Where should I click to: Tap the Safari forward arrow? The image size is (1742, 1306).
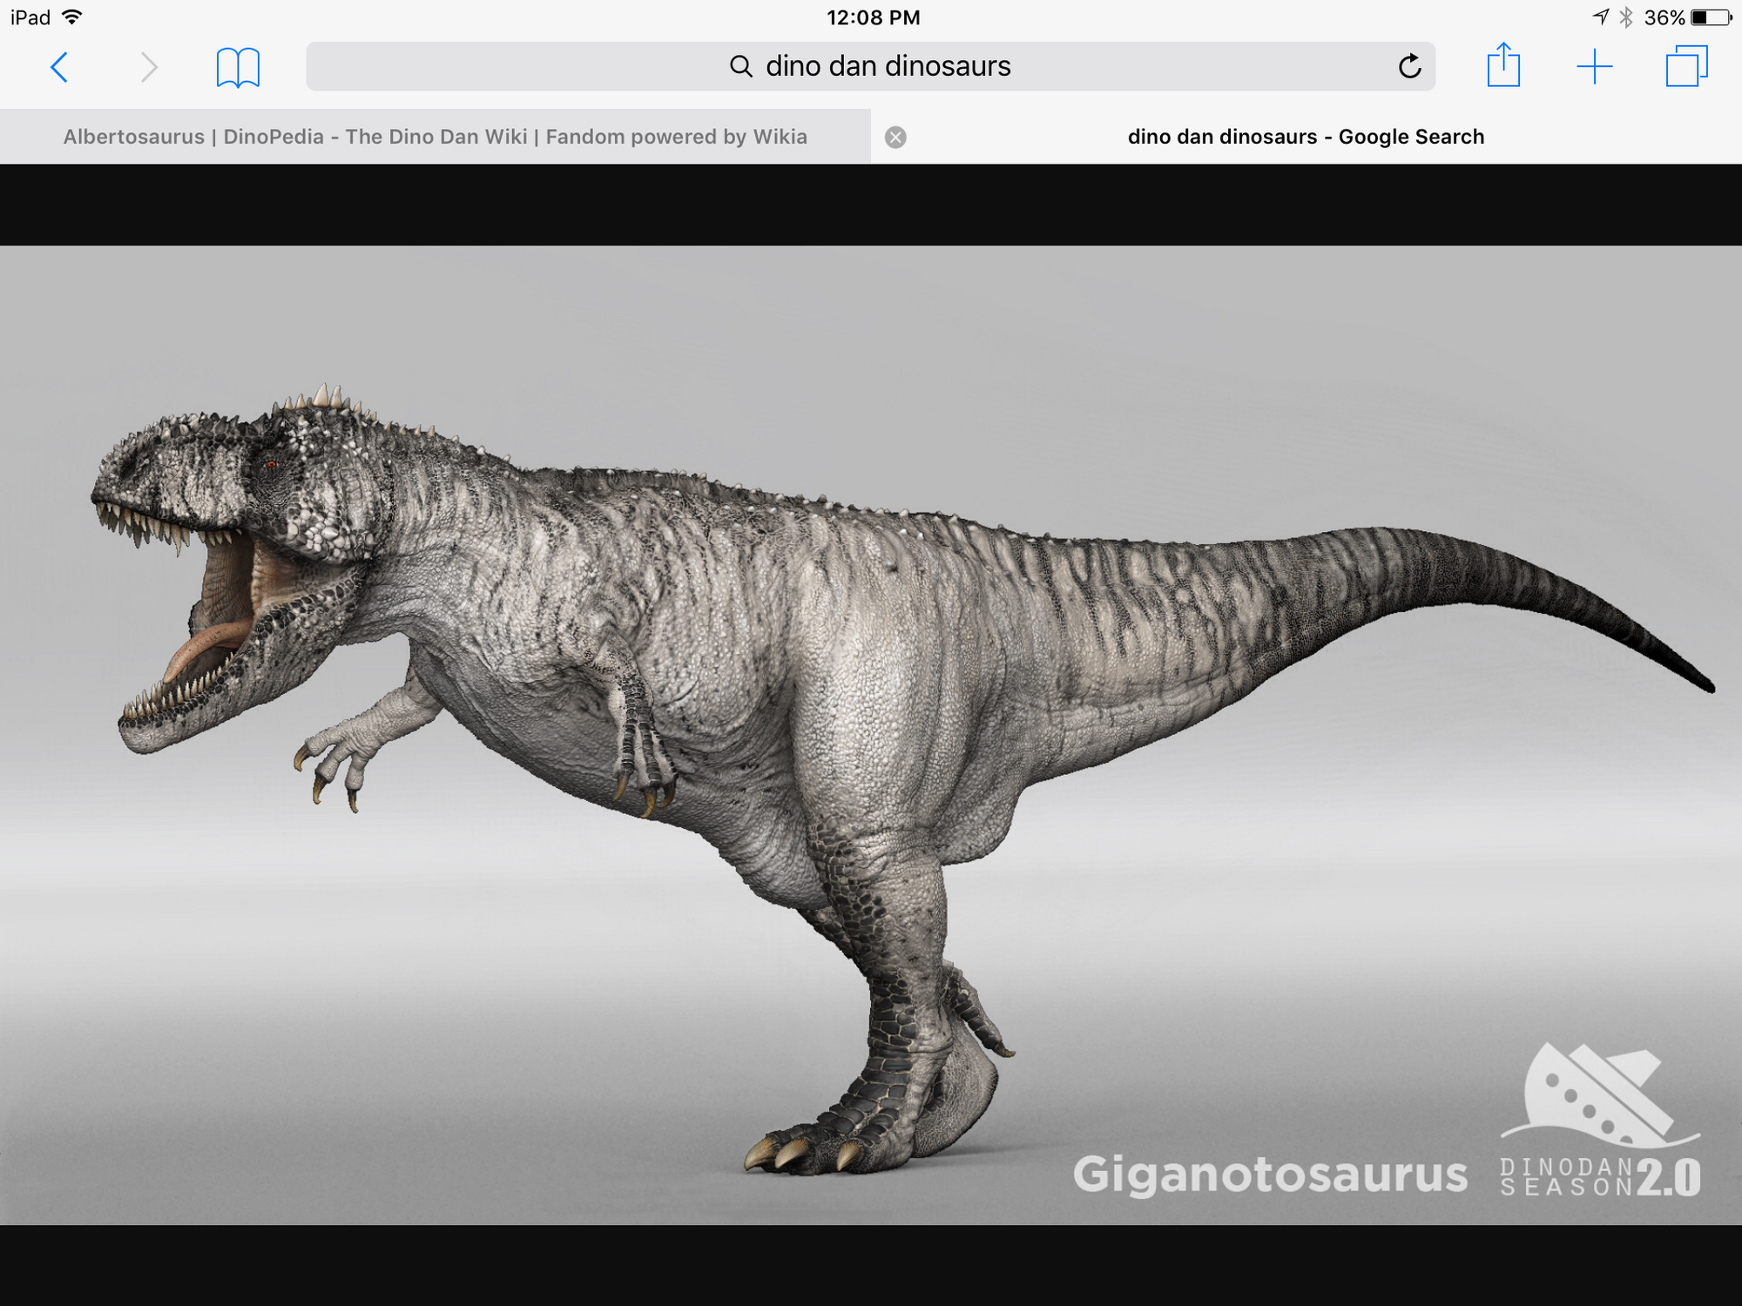[150, 67]
